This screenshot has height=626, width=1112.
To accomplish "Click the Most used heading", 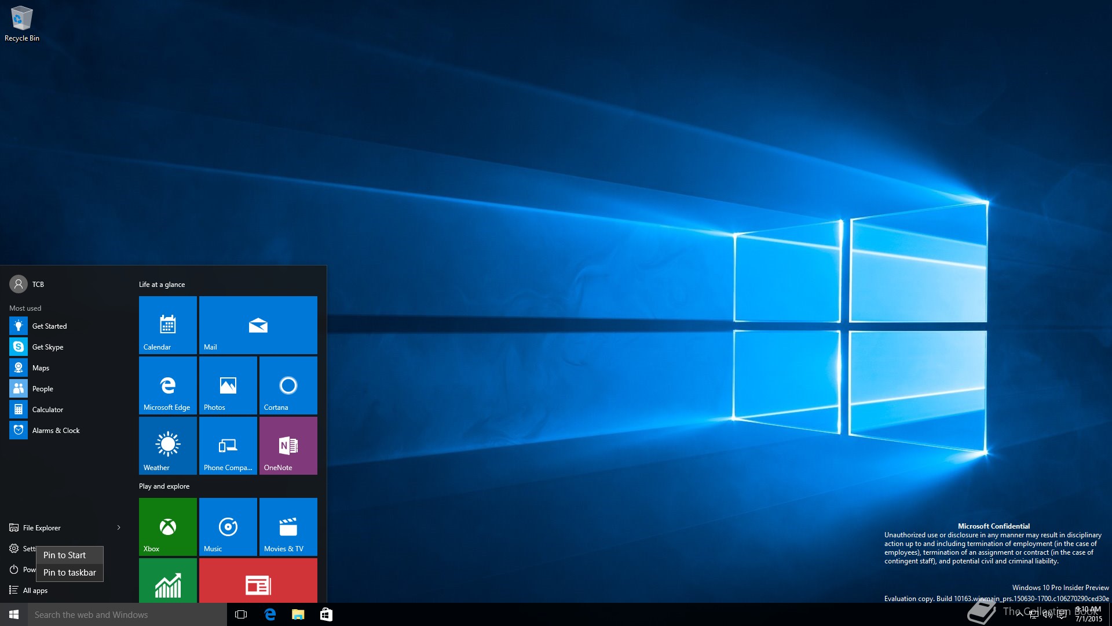I will 25,308.
